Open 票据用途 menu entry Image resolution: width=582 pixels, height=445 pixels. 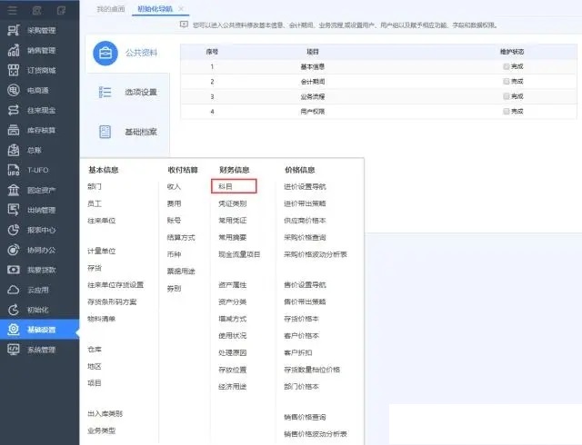pyautogui.click(x=181, y=272)
